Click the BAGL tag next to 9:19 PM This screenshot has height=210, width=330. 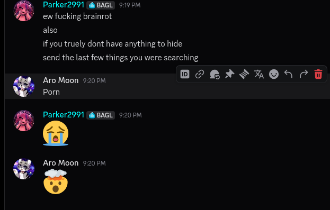coord(101,5)
